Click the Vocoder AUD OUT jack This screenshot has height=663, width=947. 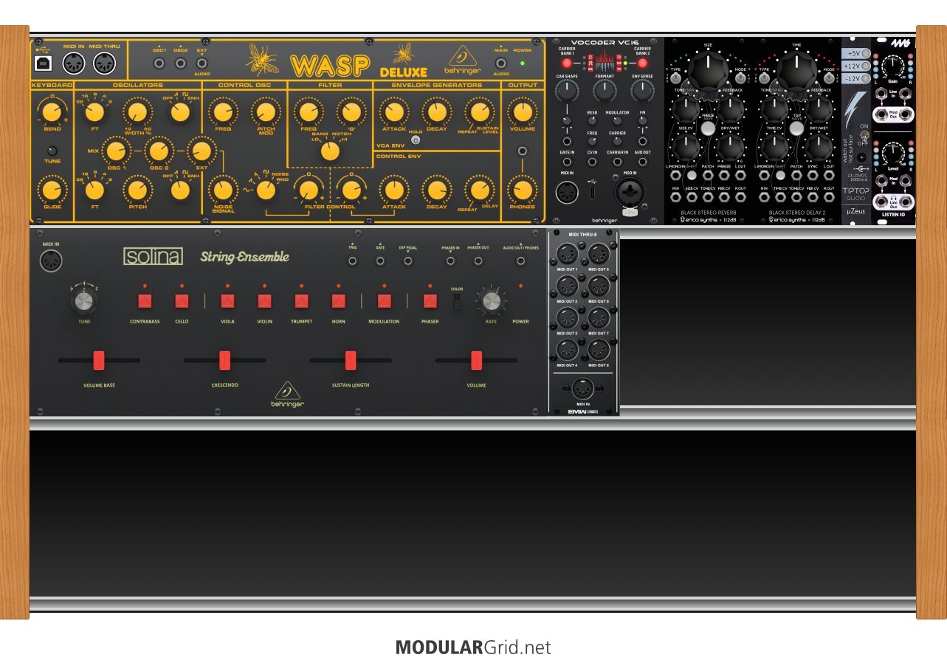tap(642, 162)
